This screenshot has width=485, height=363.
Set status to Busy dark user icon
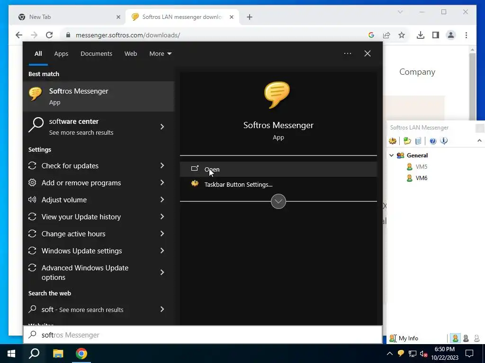tap(466, 338)
